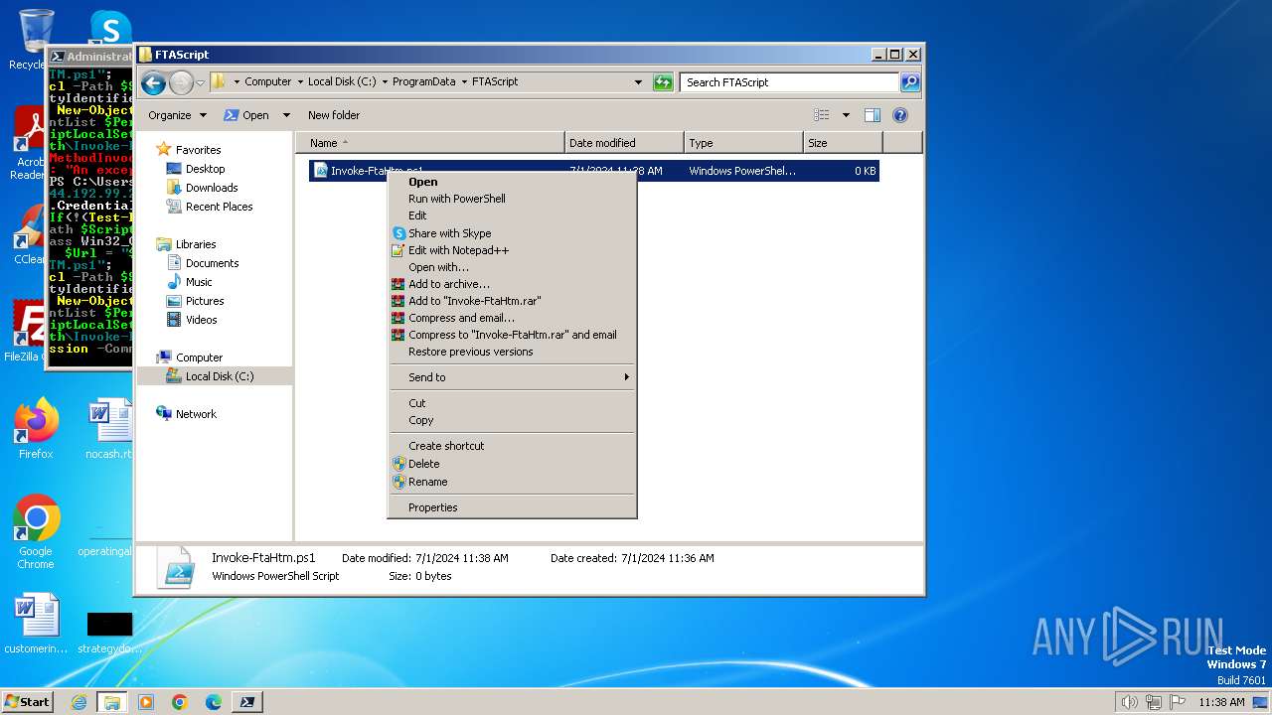Select Create shortcut entry

[512, 446]
